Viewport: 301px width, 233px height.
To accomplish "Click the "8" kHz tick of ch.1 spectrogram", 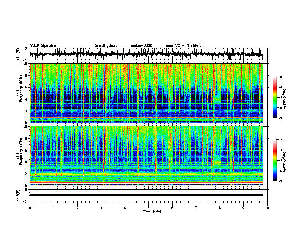I will (26, 75).
